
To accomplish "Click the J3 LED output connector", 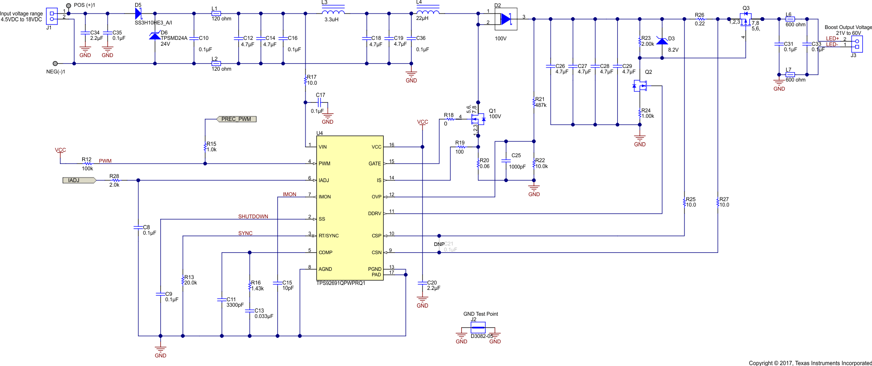I will pyautogui.click(x=857, y=44).
